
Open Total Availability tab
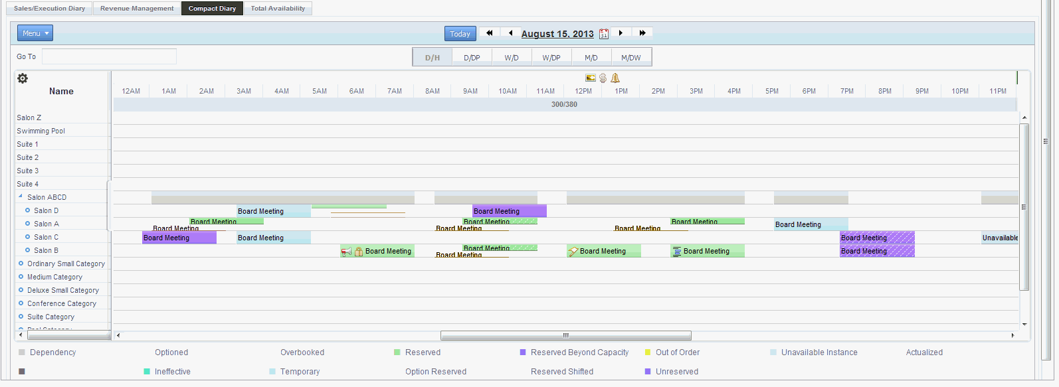click(x=278, y=9)
